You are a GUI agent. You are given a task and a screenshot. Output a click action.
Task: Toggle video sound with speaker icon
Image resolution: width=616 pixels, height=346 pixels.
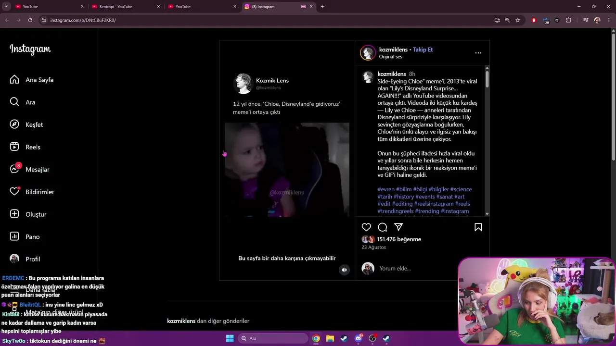coord(344,270)
